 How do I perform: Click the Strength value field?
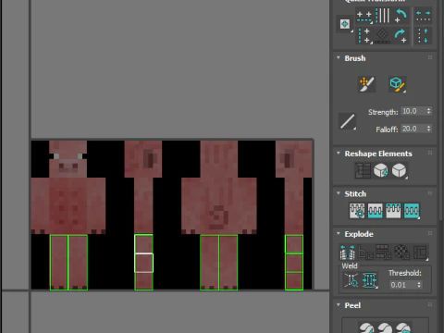click(413, 111)
